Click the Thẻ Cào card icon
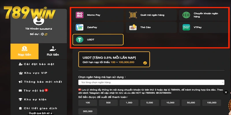 pyautogui.click(x=133, y=27)
